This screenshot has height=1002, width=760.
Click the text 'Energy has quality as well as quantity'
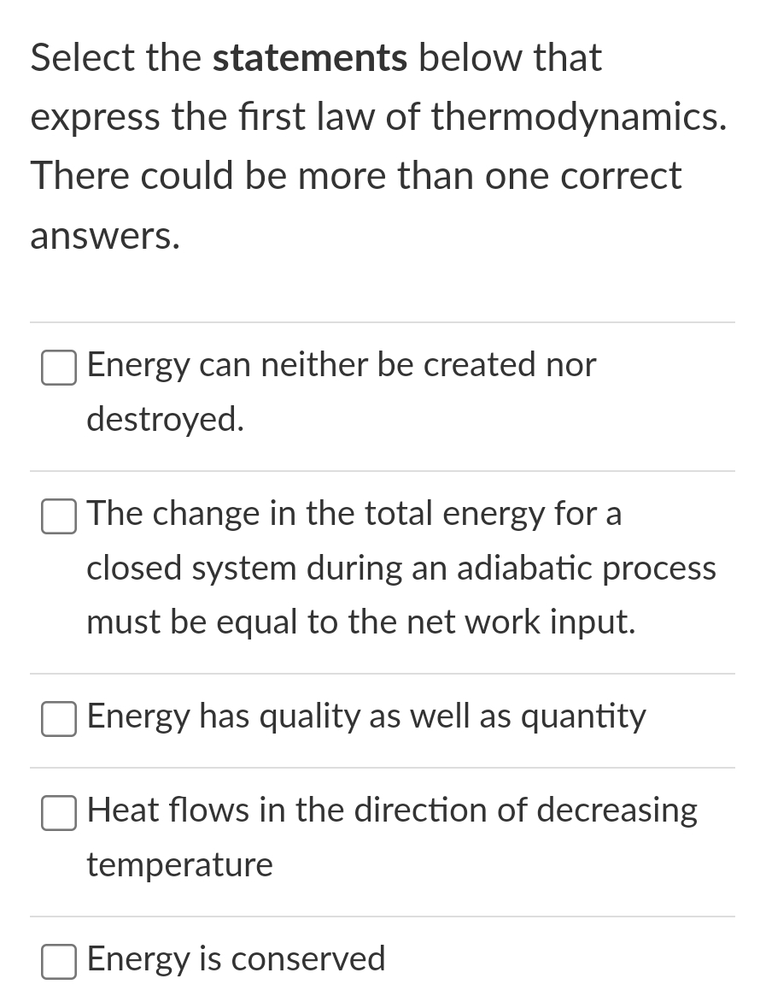click(x=366, y=716)
